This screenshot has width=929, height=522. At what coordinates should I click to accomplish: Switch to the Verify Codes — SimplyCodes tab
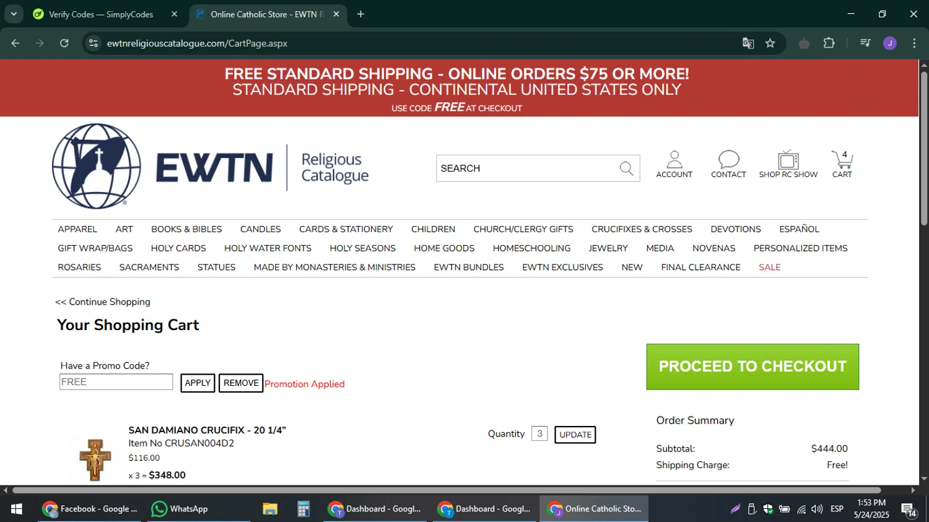(x=101, y=14)
